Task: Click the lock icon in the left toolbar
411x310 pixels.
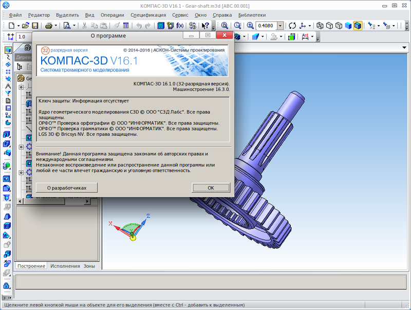Action: (7, 285)
